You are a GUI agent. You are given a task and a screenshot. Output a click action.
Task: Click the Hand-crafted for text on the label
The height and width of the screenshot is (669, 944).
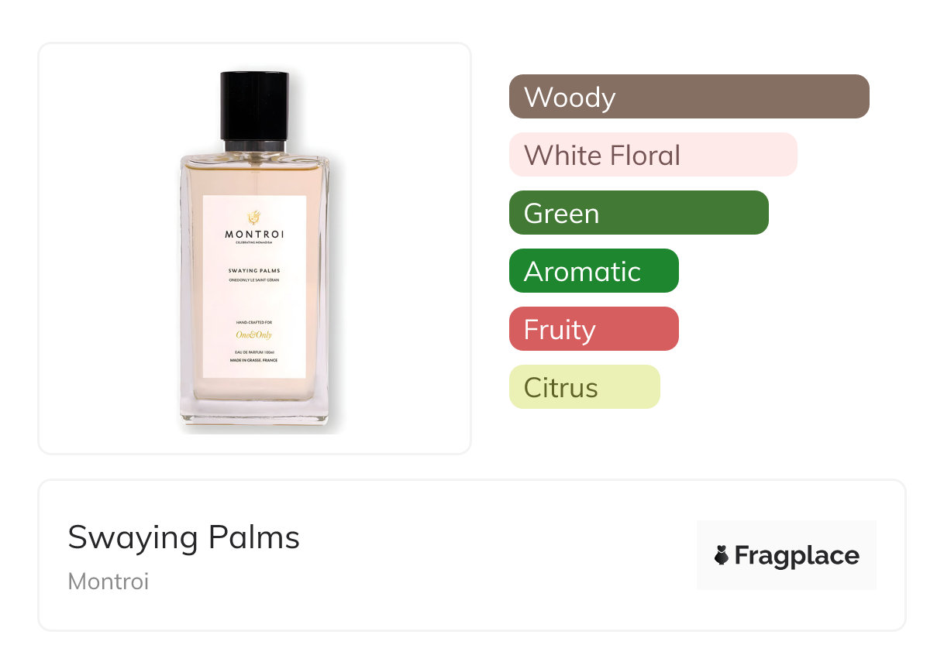(254, 321)
